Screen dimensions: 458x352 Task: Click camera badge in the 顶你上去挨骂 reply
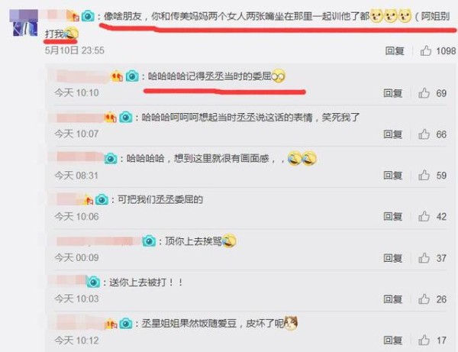coord(149,241)
